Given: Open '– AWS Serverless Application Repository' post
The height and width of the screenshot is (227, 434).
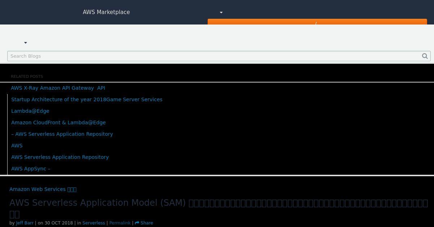Looking at the screenshot, I should pos(62,134).
